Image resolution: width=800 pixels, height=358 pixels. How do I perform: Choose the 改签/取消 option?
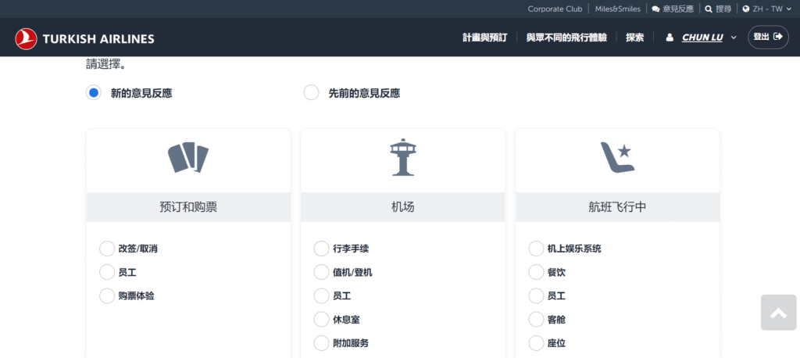click(x=107, y=249)
